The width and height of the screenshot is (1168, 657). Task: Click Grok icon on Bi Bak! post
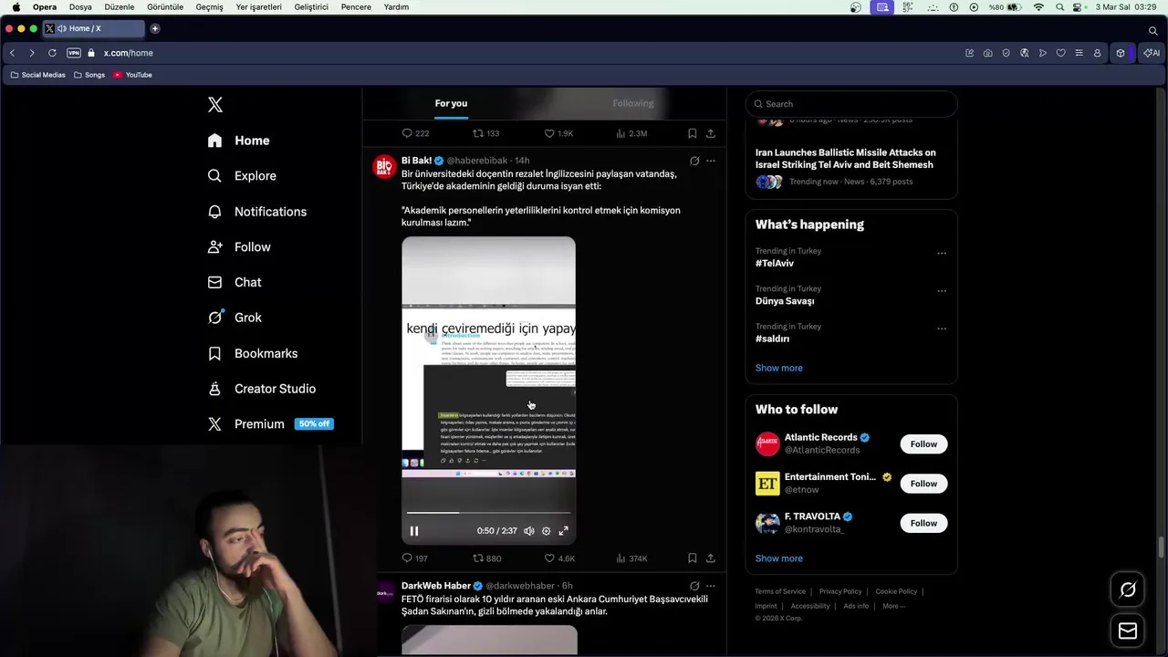[x=694, y=161]
